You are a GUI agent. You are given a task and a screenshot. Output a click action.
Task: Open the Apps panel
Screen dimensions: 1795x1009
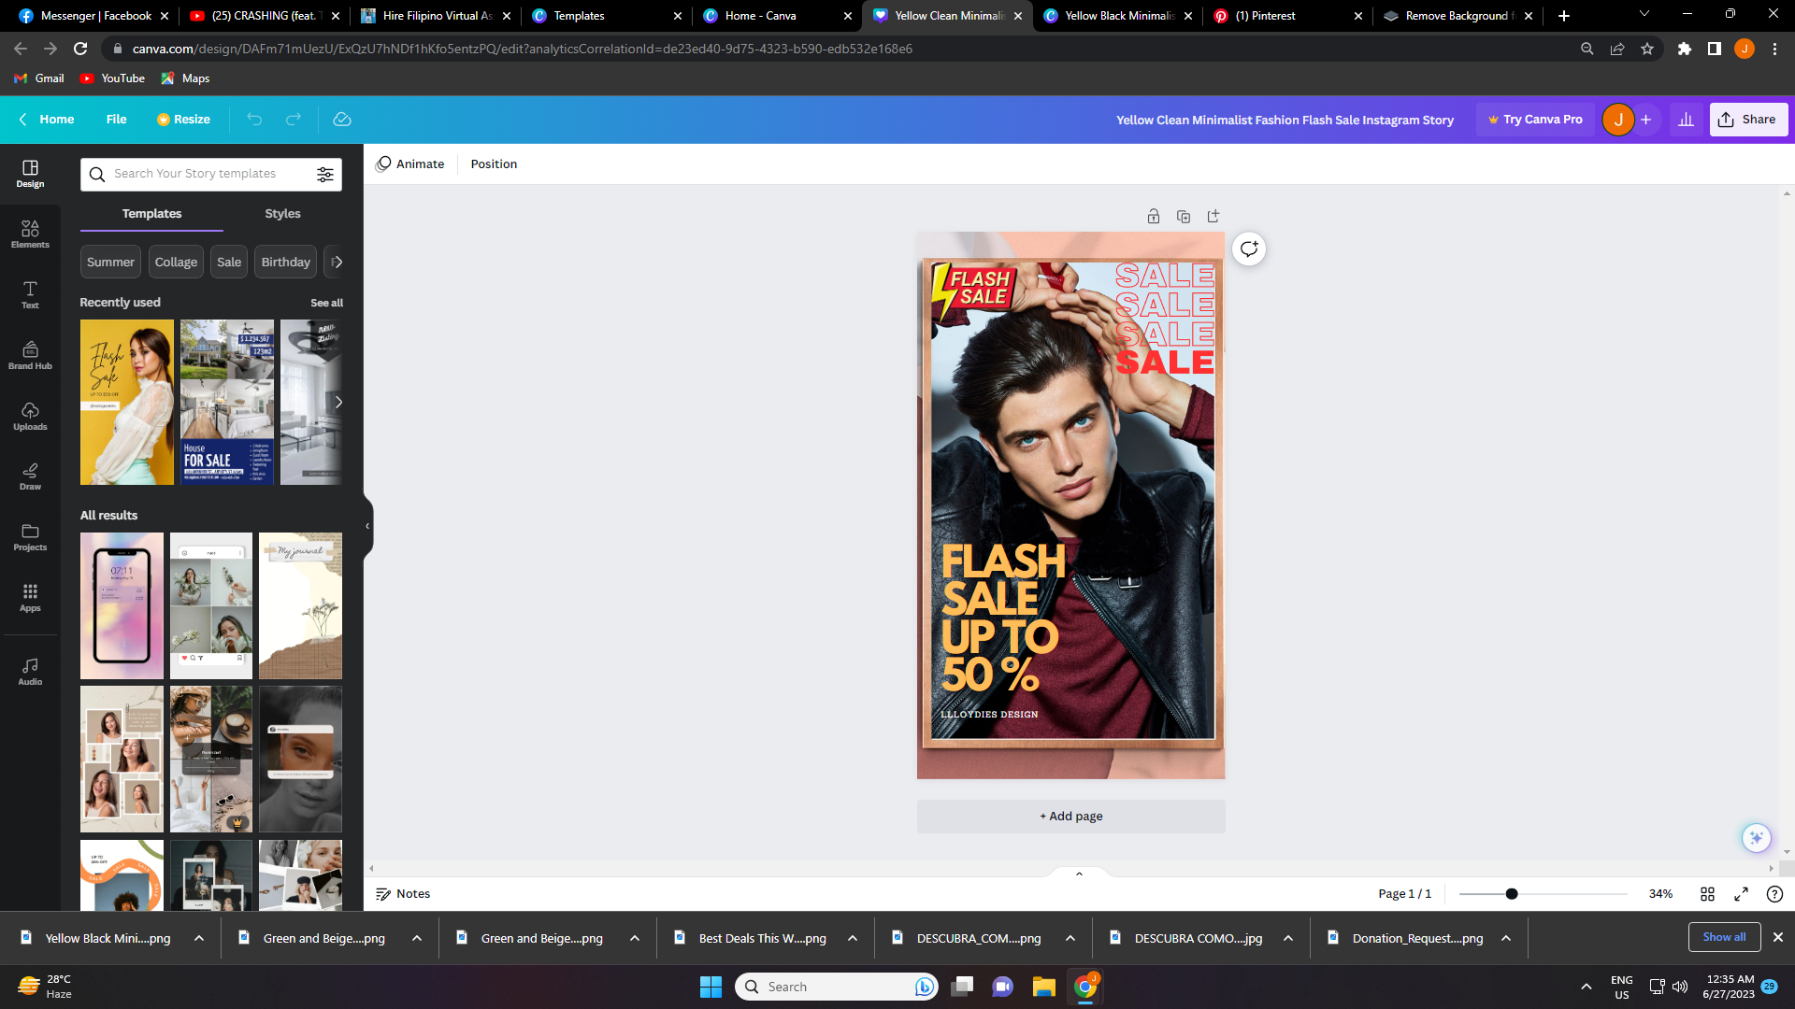pos(30,598)
